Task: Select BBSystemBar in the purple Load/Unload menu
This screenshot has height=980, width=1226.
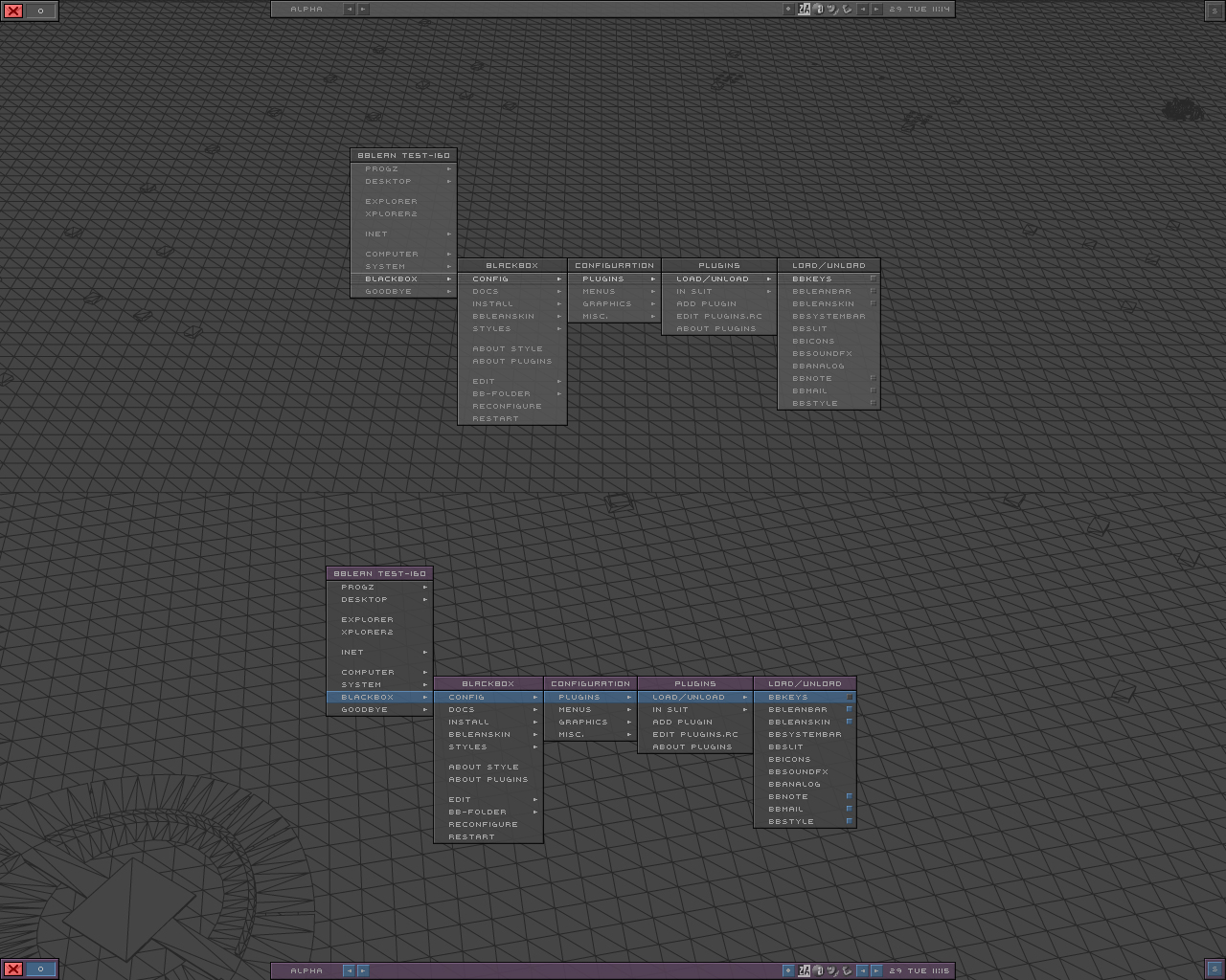Action: [805, 734]
